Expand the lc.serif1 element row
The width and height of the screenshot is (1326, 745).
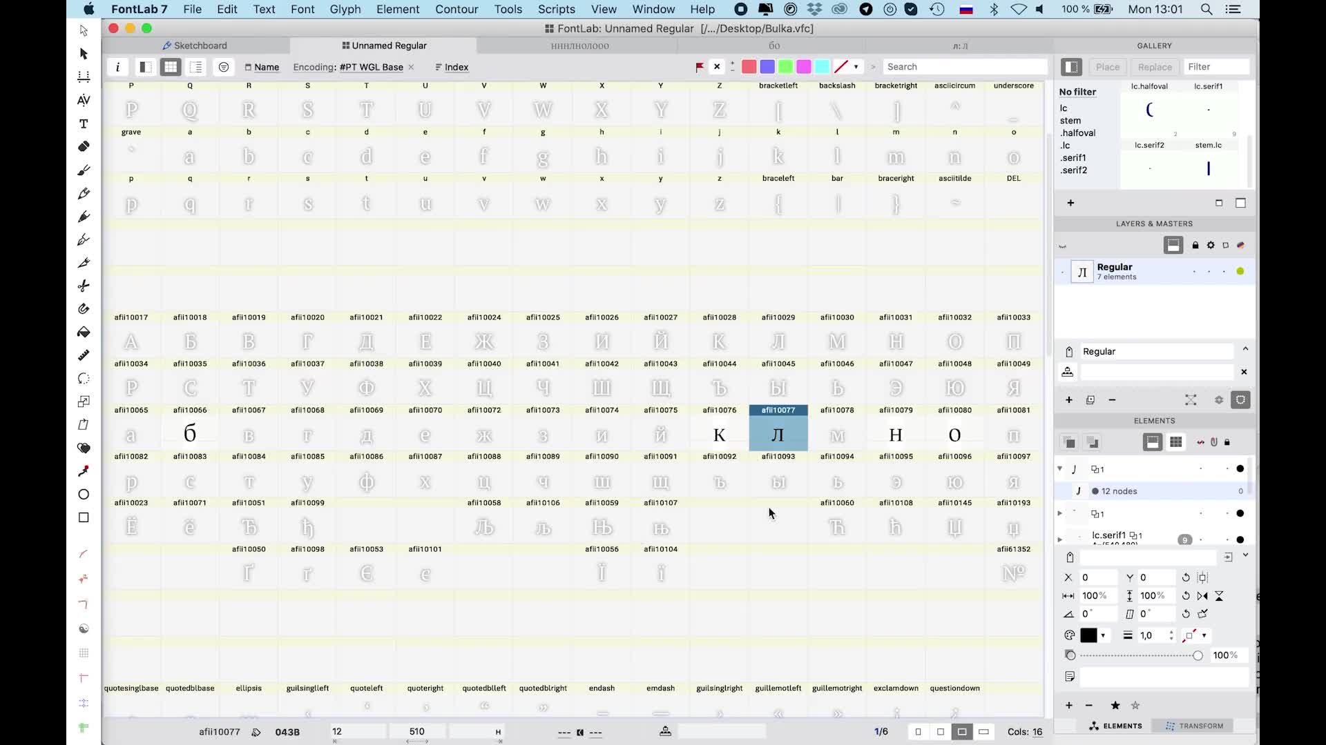[x=1060, y=539]
